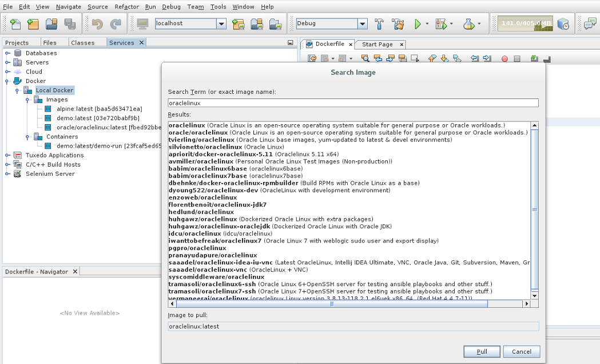Run the project with the green arrow

coord(418,24)
